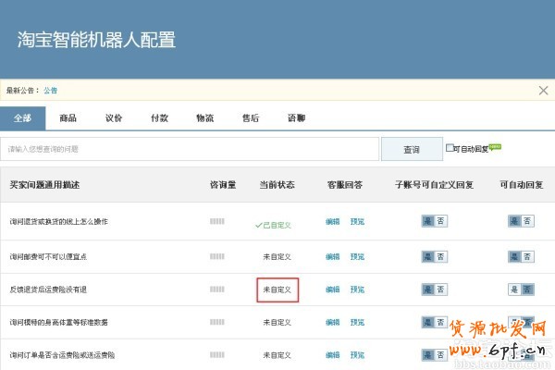Open the 公告 announcement link

coord(50,91)
